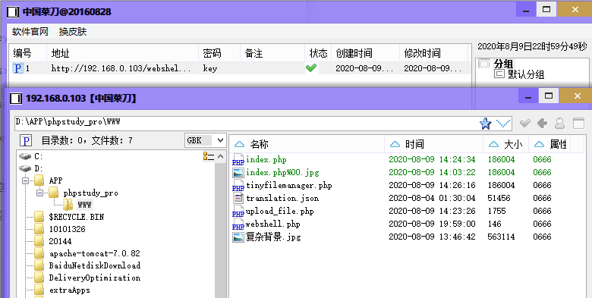
Task: Maximize the 192.168.0.103 file manager window
Action: click(548, 96)
